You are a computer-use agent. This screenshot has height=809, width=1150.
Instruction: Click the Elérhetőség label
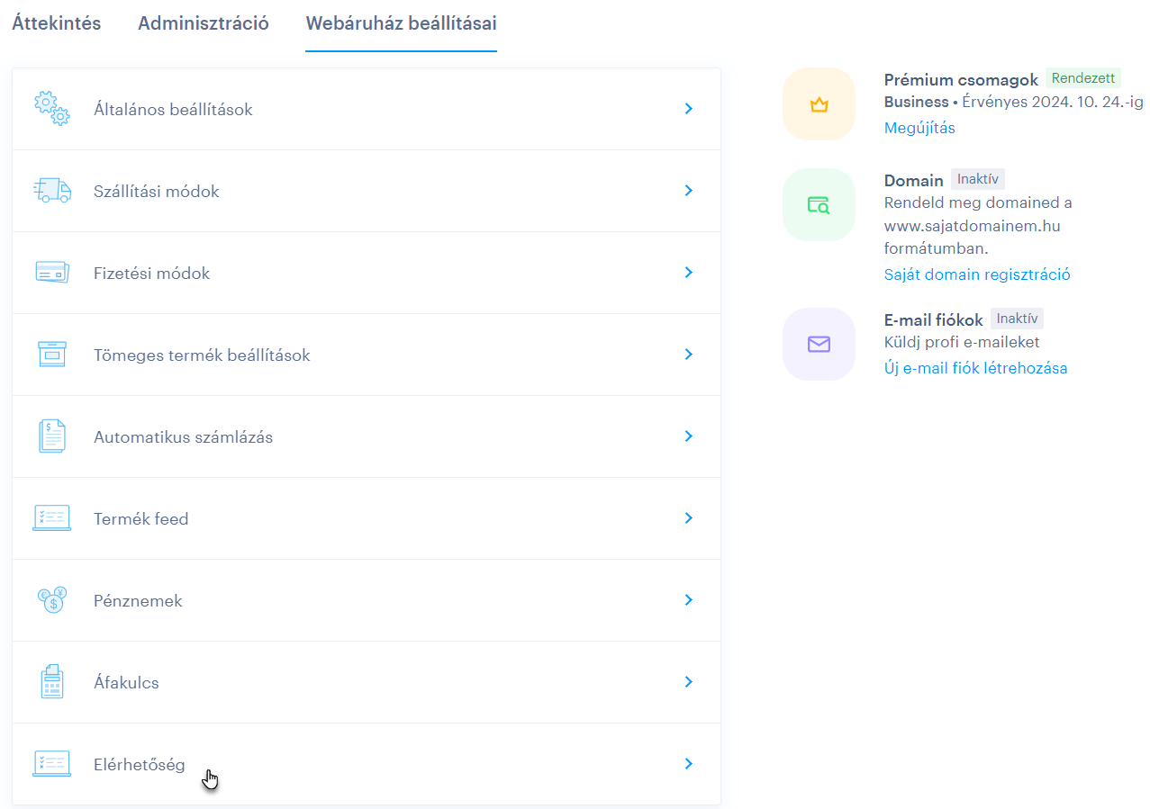[x=140, y=765]
